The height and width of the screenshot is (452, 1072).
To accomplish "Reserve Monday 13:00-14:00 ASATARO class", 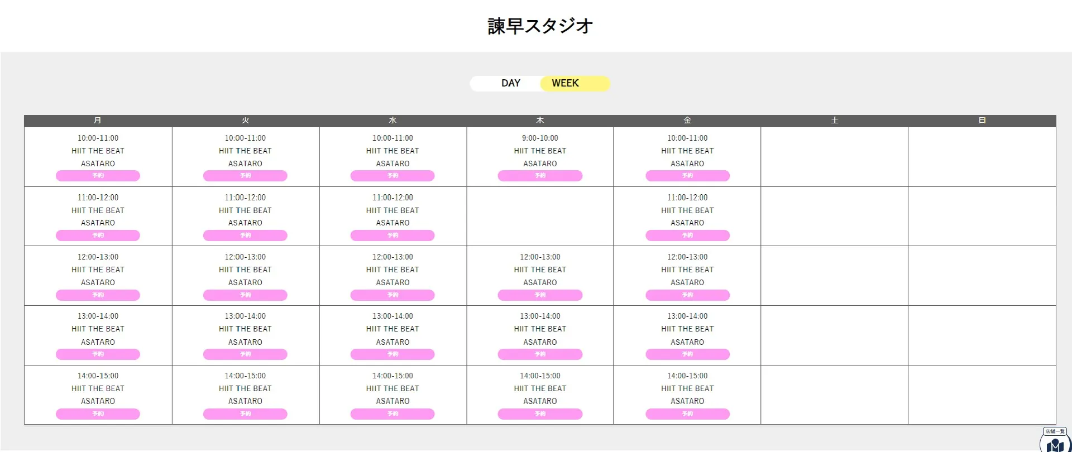I will tap(97, 354).
